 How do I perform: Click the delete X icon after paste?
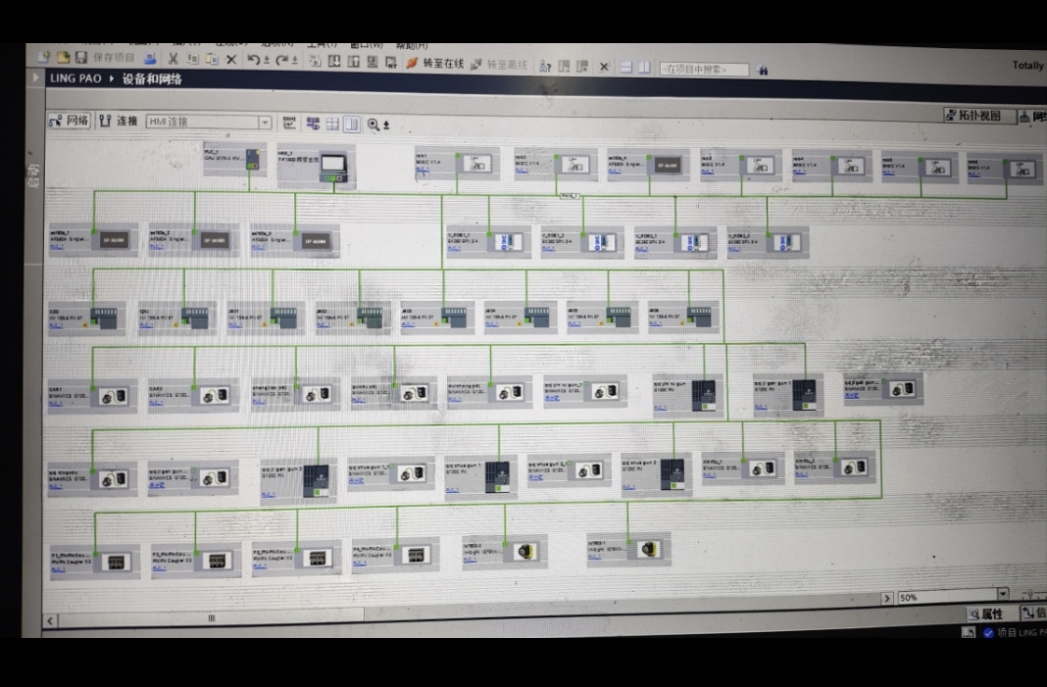click(231, 60)
